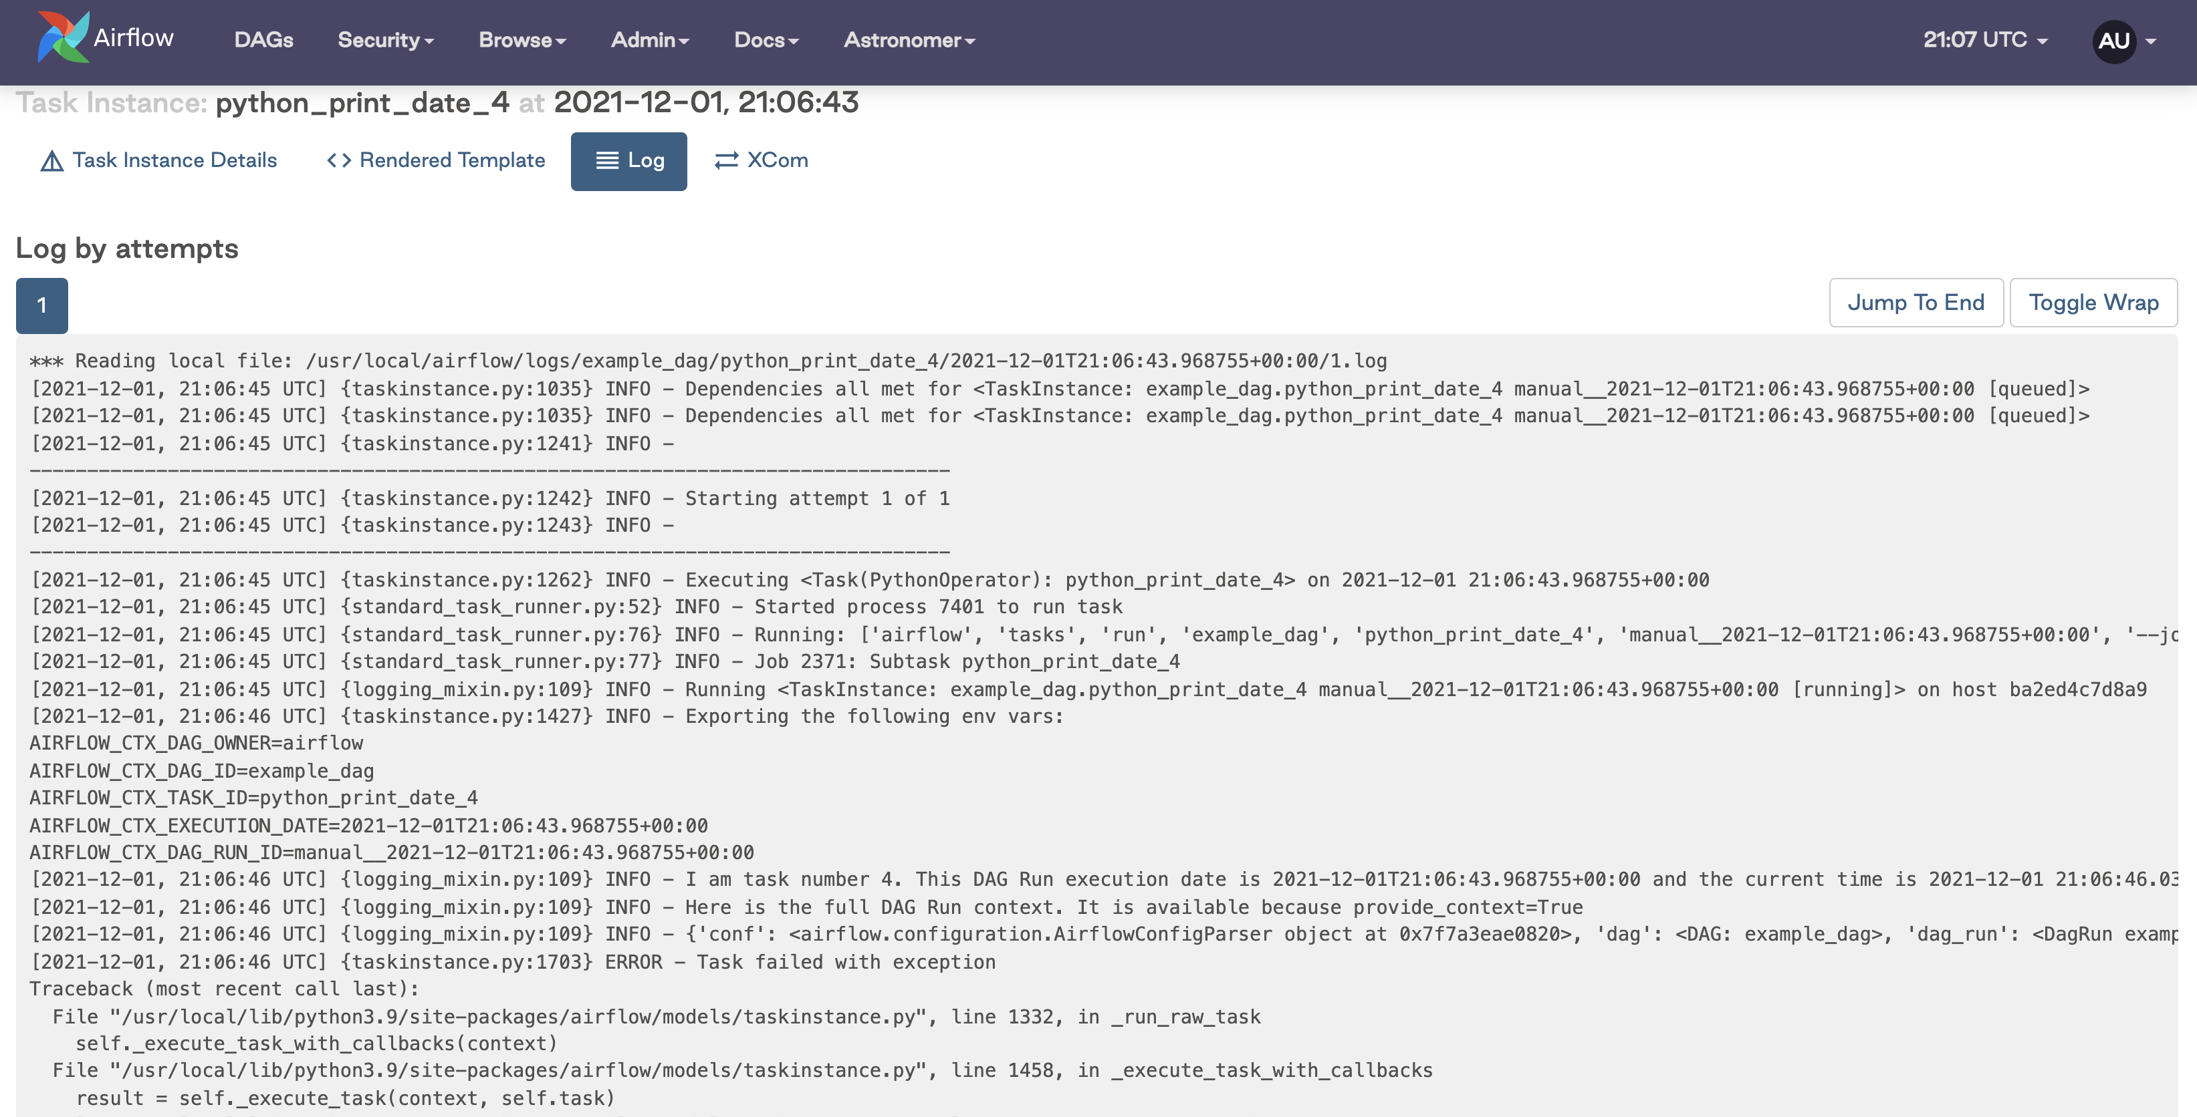The image size is (2197, 1117).
Task: Click the arrows exchange icon for XCom
Action: coord(726,160)
